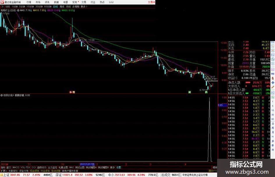
Task: Click the 14:55 7.54 2.6万 trade row
Action: [249, 98]
